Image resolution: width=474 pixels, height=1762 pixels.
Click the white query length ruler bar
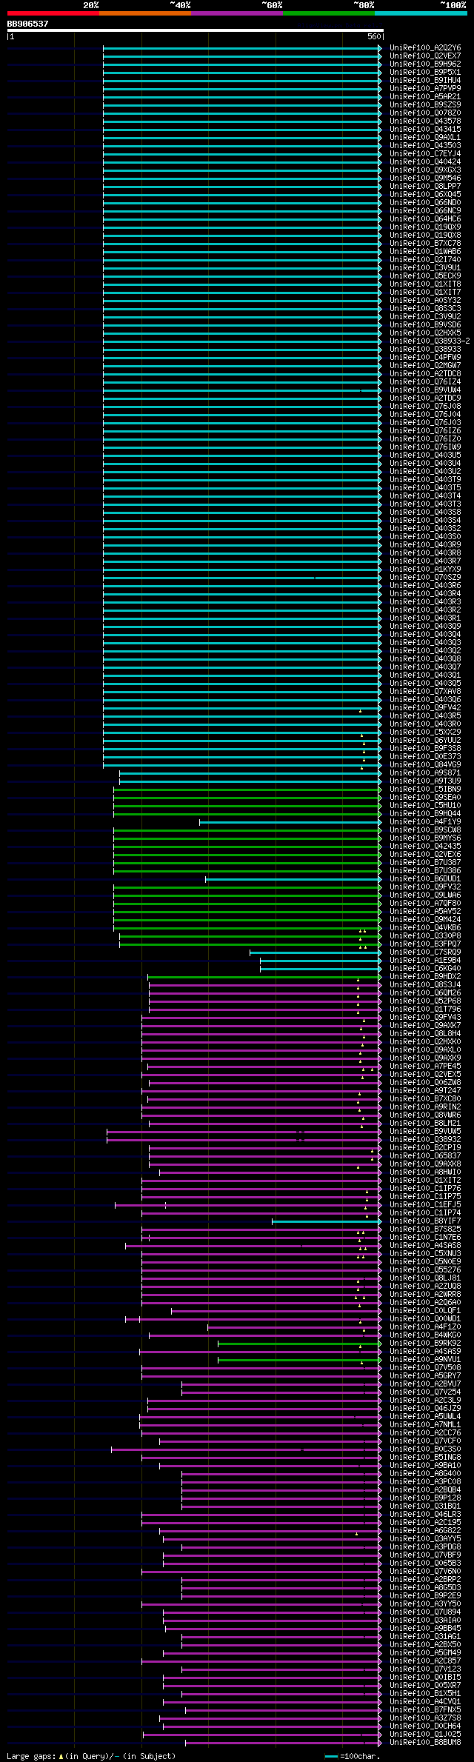(195, 30)
